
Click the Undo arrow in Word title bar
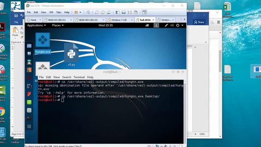22,16
